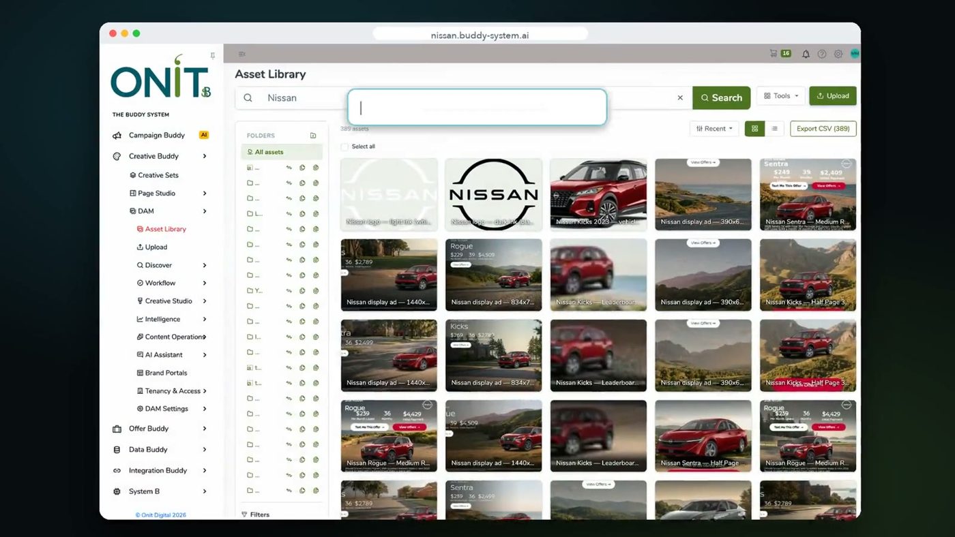
Task: Expand the Page Studio submenu chevron
Action: (x=205, y=194)
